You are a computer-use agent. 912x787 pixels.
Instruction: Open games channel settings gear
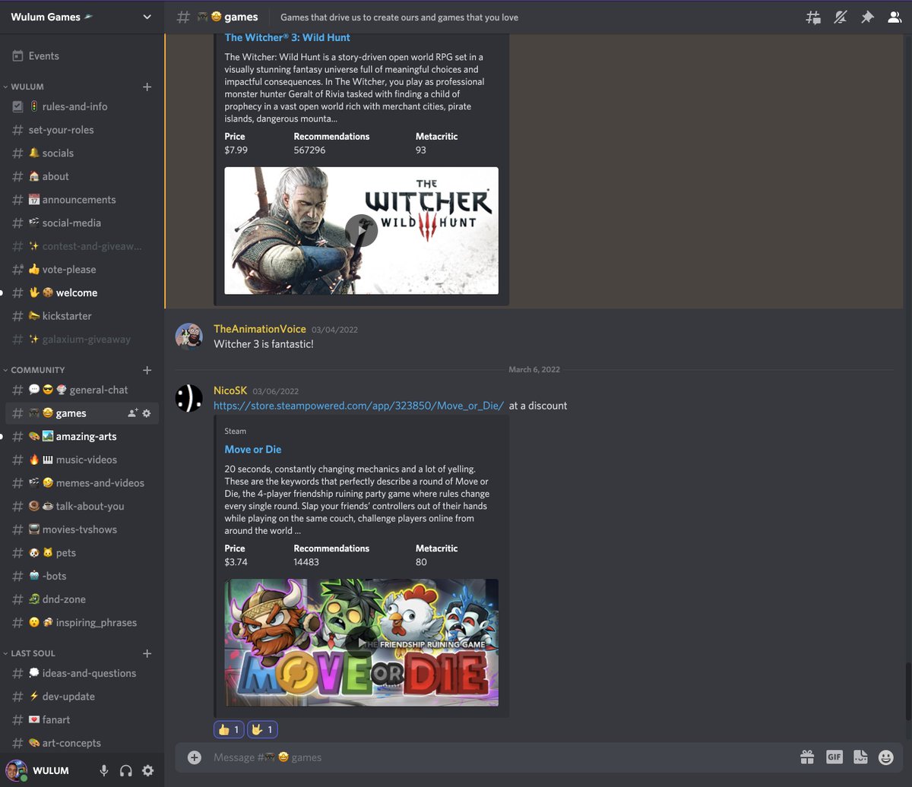click(147, 413)
